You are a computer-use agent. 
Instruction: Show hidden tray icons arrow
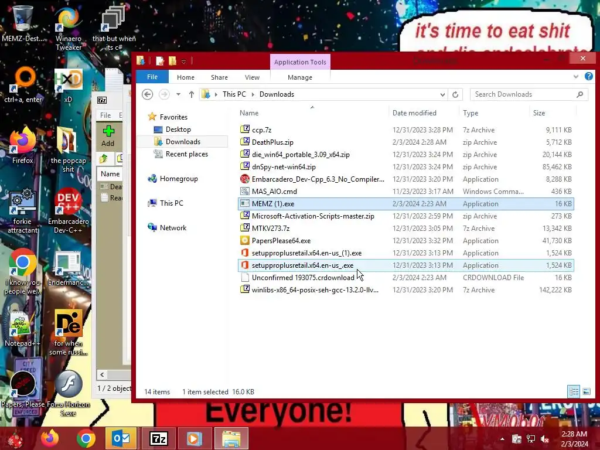pyautogui.click(x=502, y=439)
